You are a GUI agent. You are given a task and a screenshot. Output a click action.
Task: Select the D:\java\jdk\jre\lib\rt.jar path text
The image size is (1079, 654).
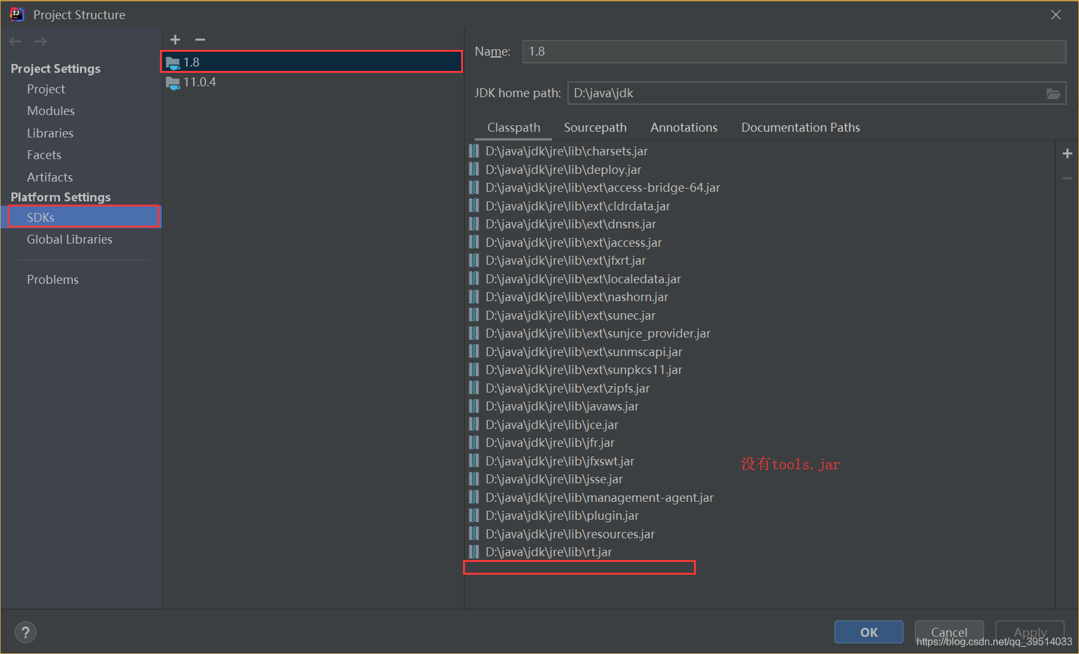click(x=549, y=552)
